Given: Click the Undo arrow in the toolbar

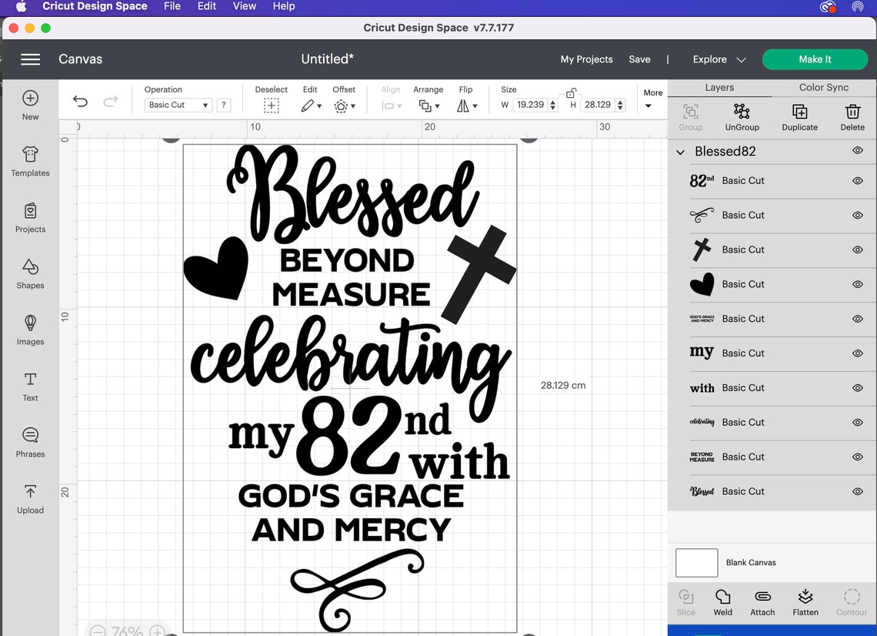Looking at the screenshot, I should click(80, 101).
